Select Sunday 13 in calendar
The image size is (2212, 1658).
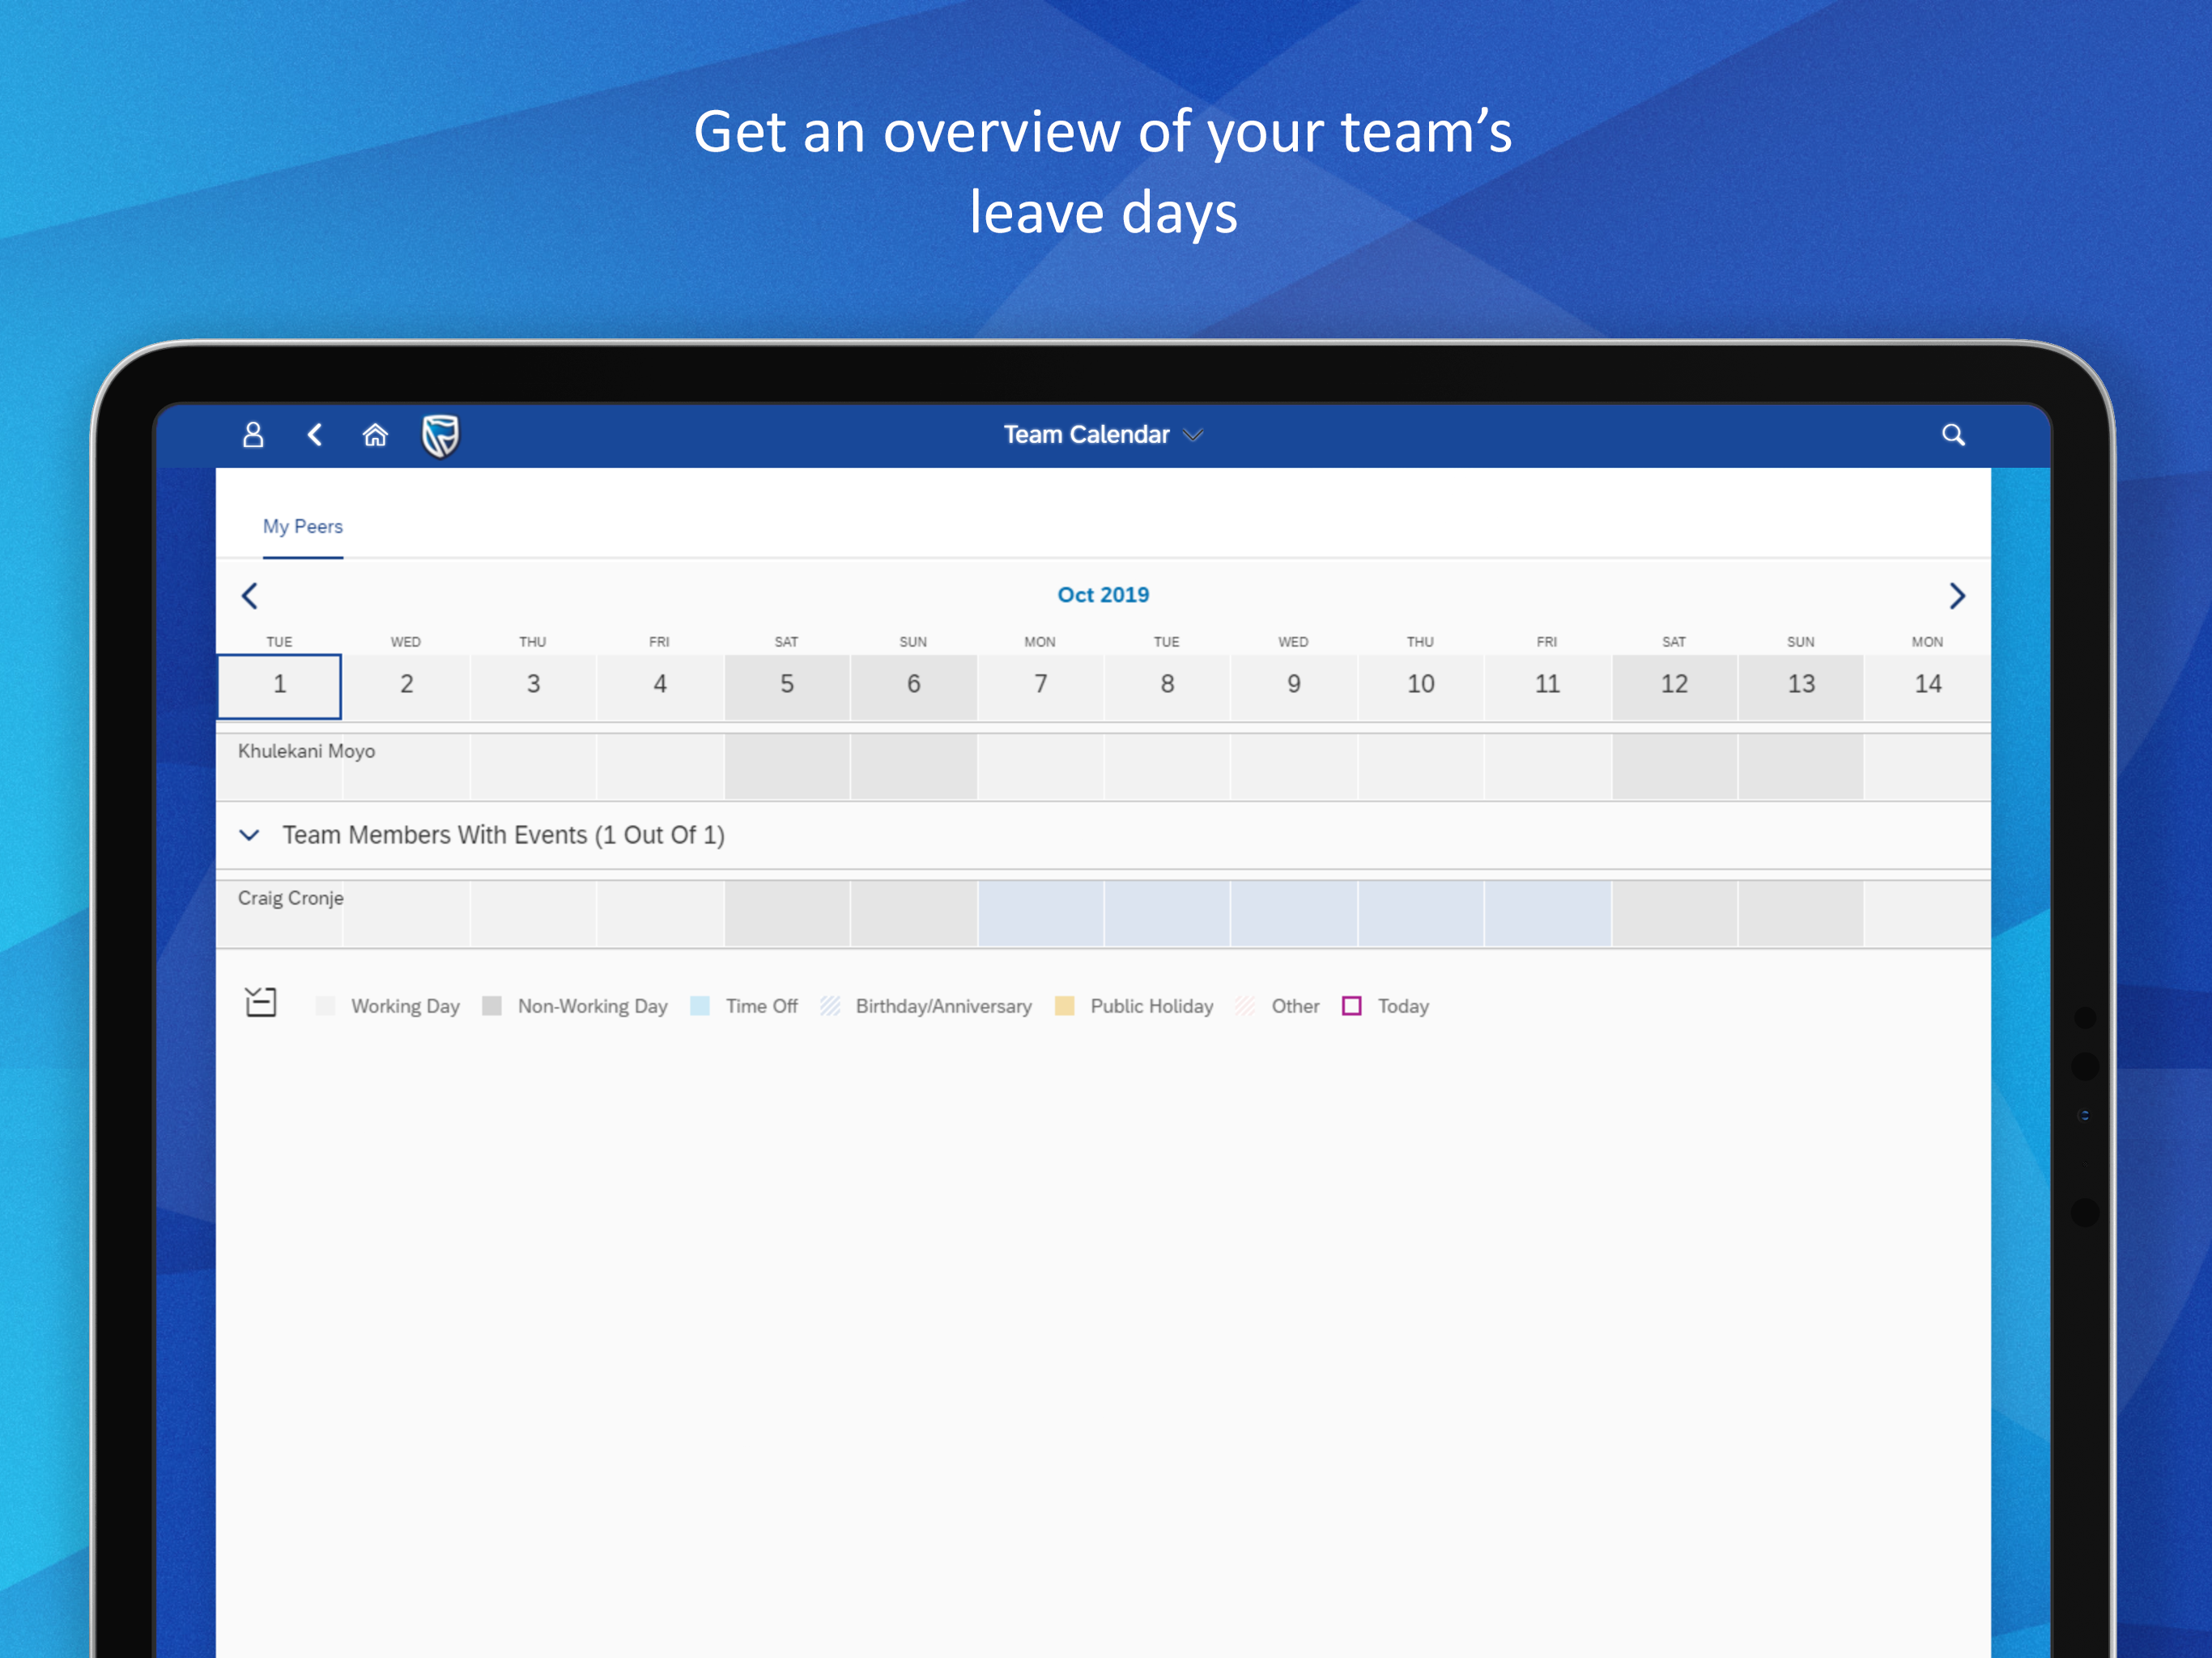(x=1801, y=686)
